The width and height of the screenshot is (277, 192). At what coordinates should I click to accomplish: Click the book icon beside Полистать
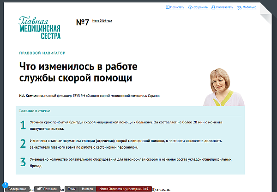[x=168, y=7]
